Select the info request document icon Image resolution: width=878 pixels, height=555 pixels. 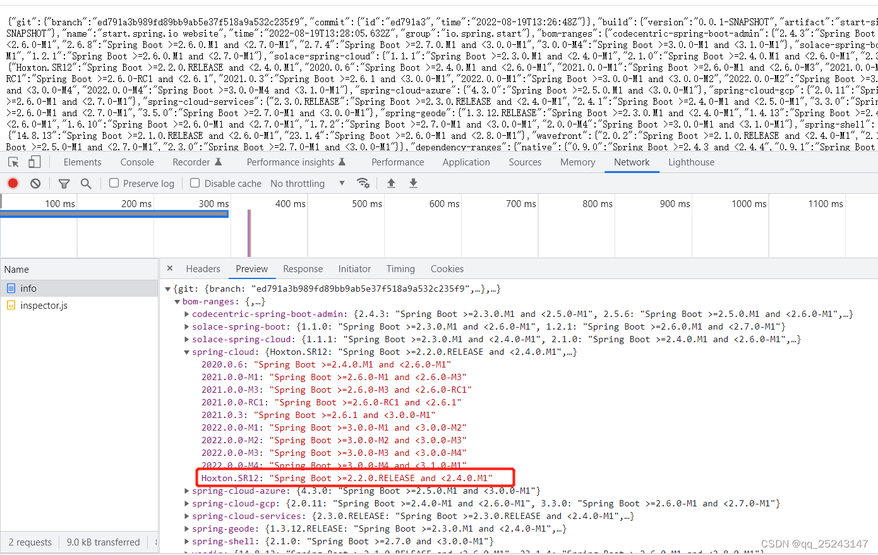pos(11,288)
